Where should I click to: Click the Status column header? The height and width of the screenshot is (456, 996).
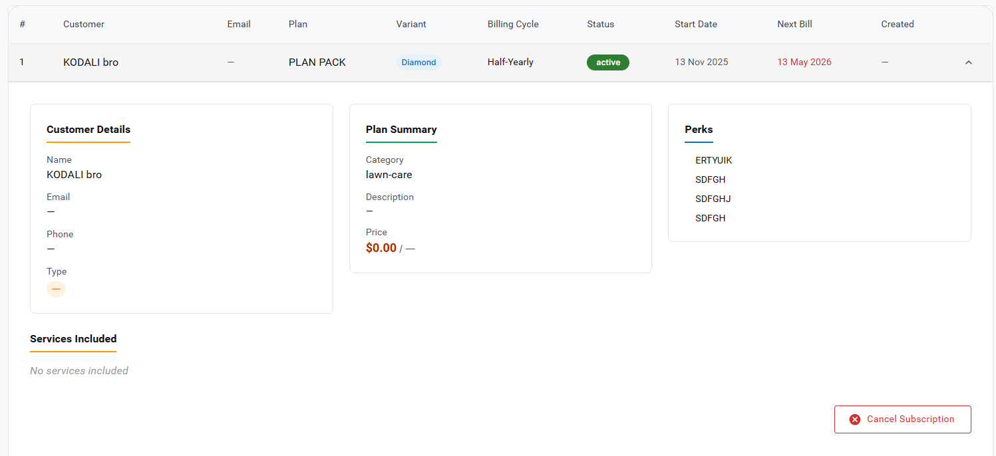click(x=601, y=24)
